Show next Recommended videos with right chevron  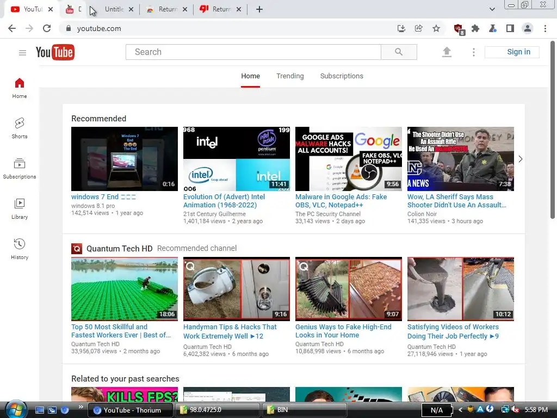click(520, 159)
